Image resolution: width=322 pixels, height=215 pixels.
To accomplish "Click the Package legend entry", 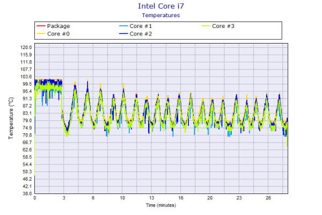I will (x=53, y=26).
